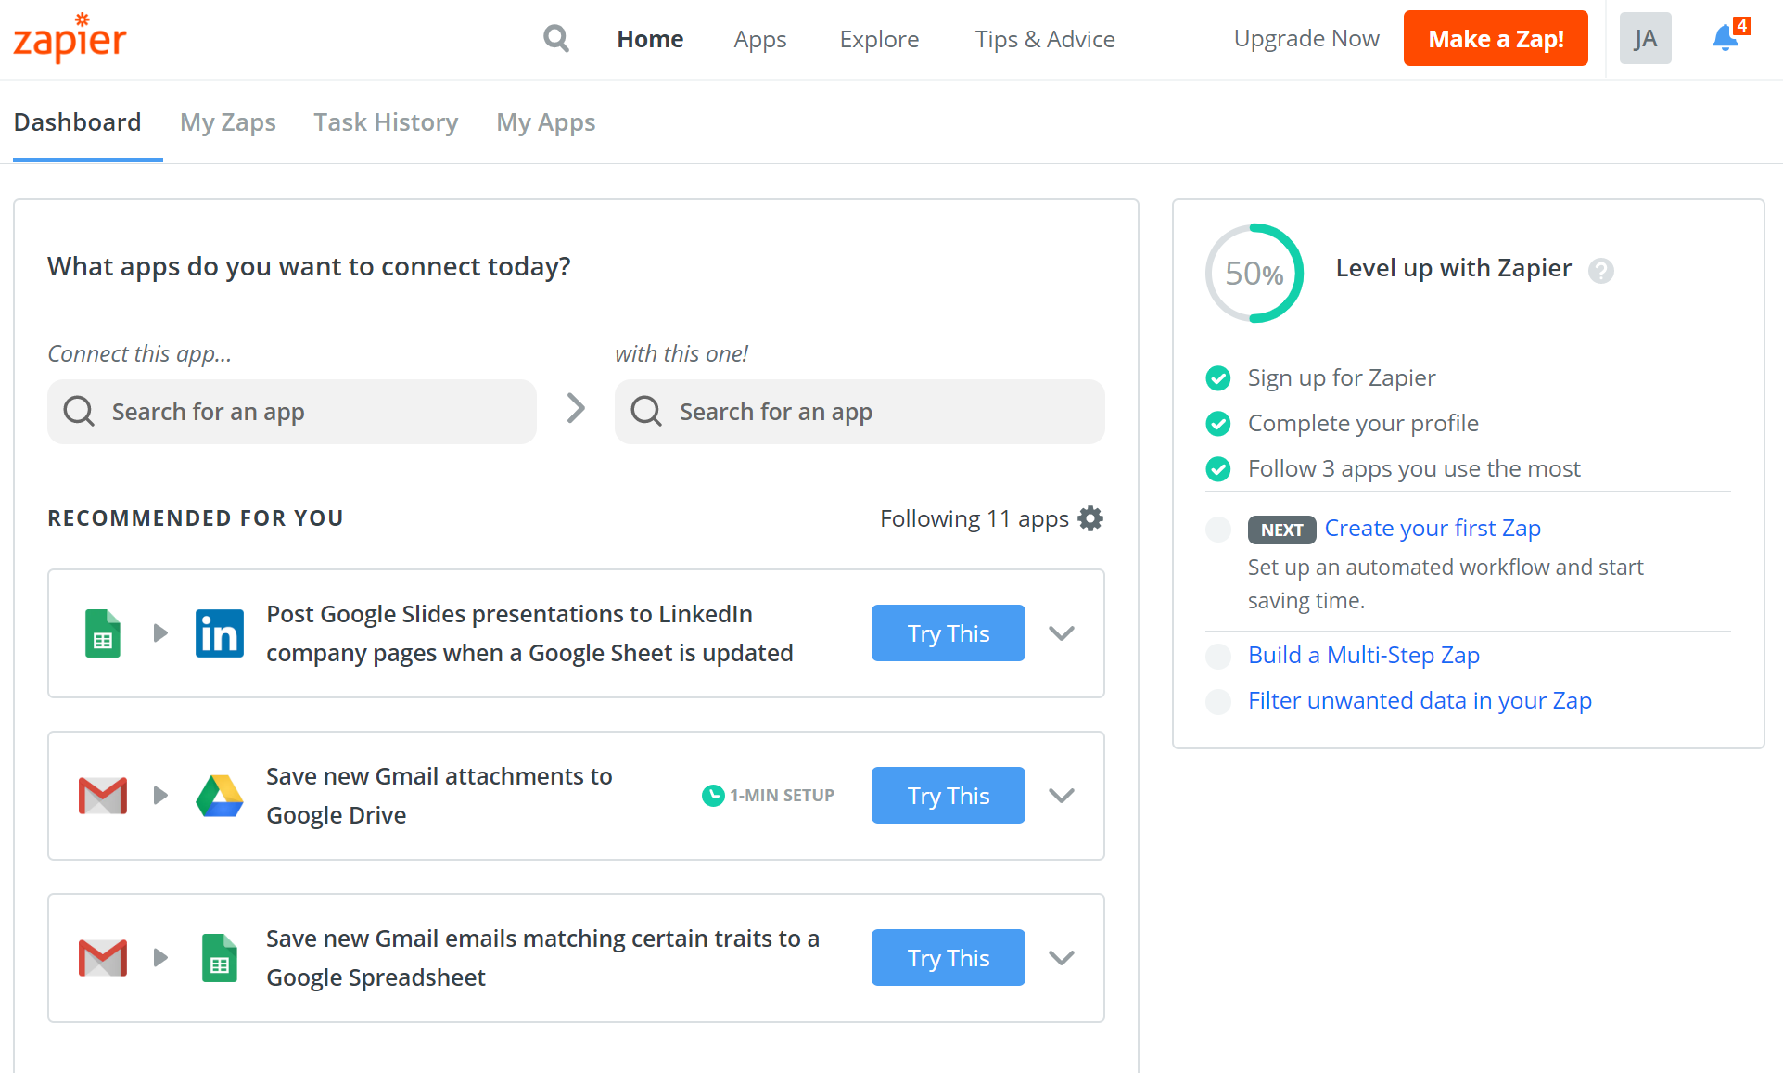
Task: Click the help question mark beside Level up
Action: click(x=1601, y=270)
